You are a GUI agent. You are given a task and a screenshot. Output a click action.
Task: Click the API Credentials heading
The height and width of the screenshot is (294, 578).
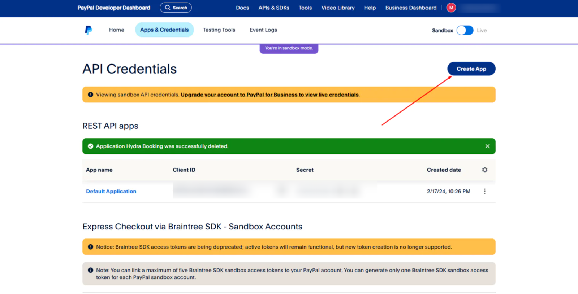[x=130, y=69]
